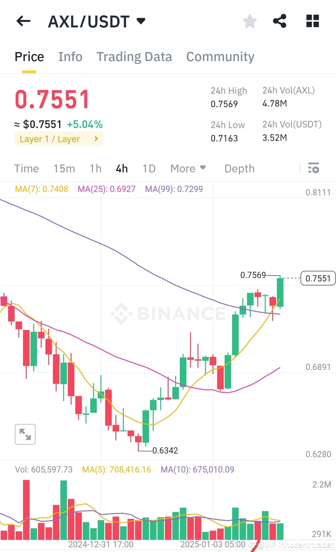Open the Depth view
This screenshot has height=552, width=336.
(239, 168)
